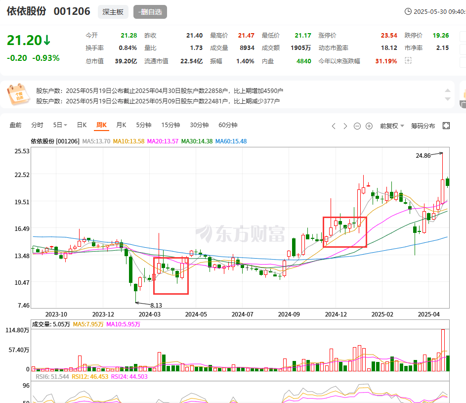This screenshot has height=403, width=466.
Task: Click MA5:13.70 indicator label
Action: point(96,141)
